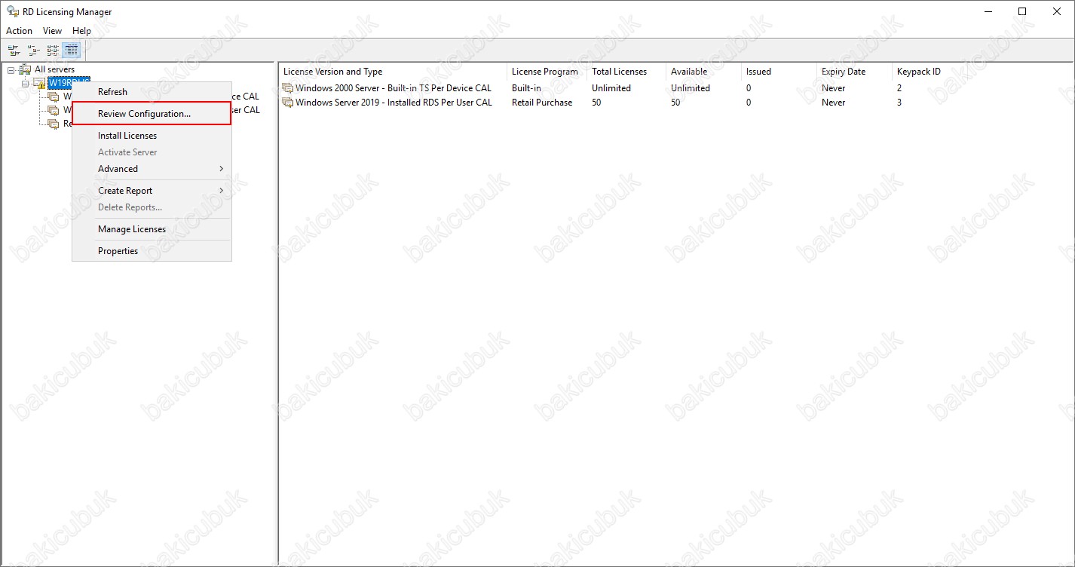The height and width of the screenshot is (567, 1075).
Task: Switch to Large Icons view in toolbar
Action: tap(14, 51)
